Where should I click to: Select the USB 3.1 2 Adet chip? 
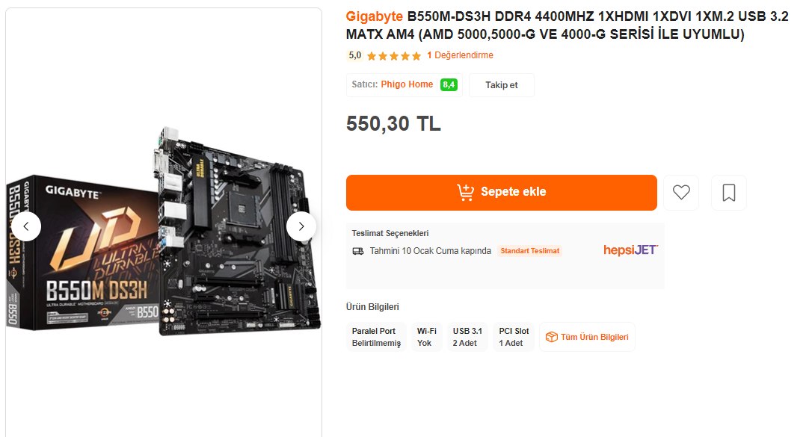467,337
